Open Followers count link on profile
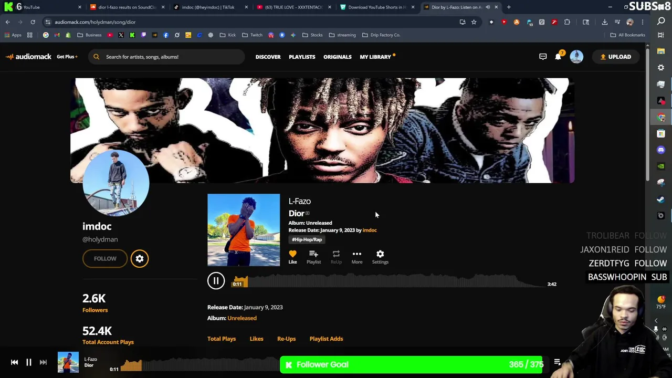 click(95, 303)
